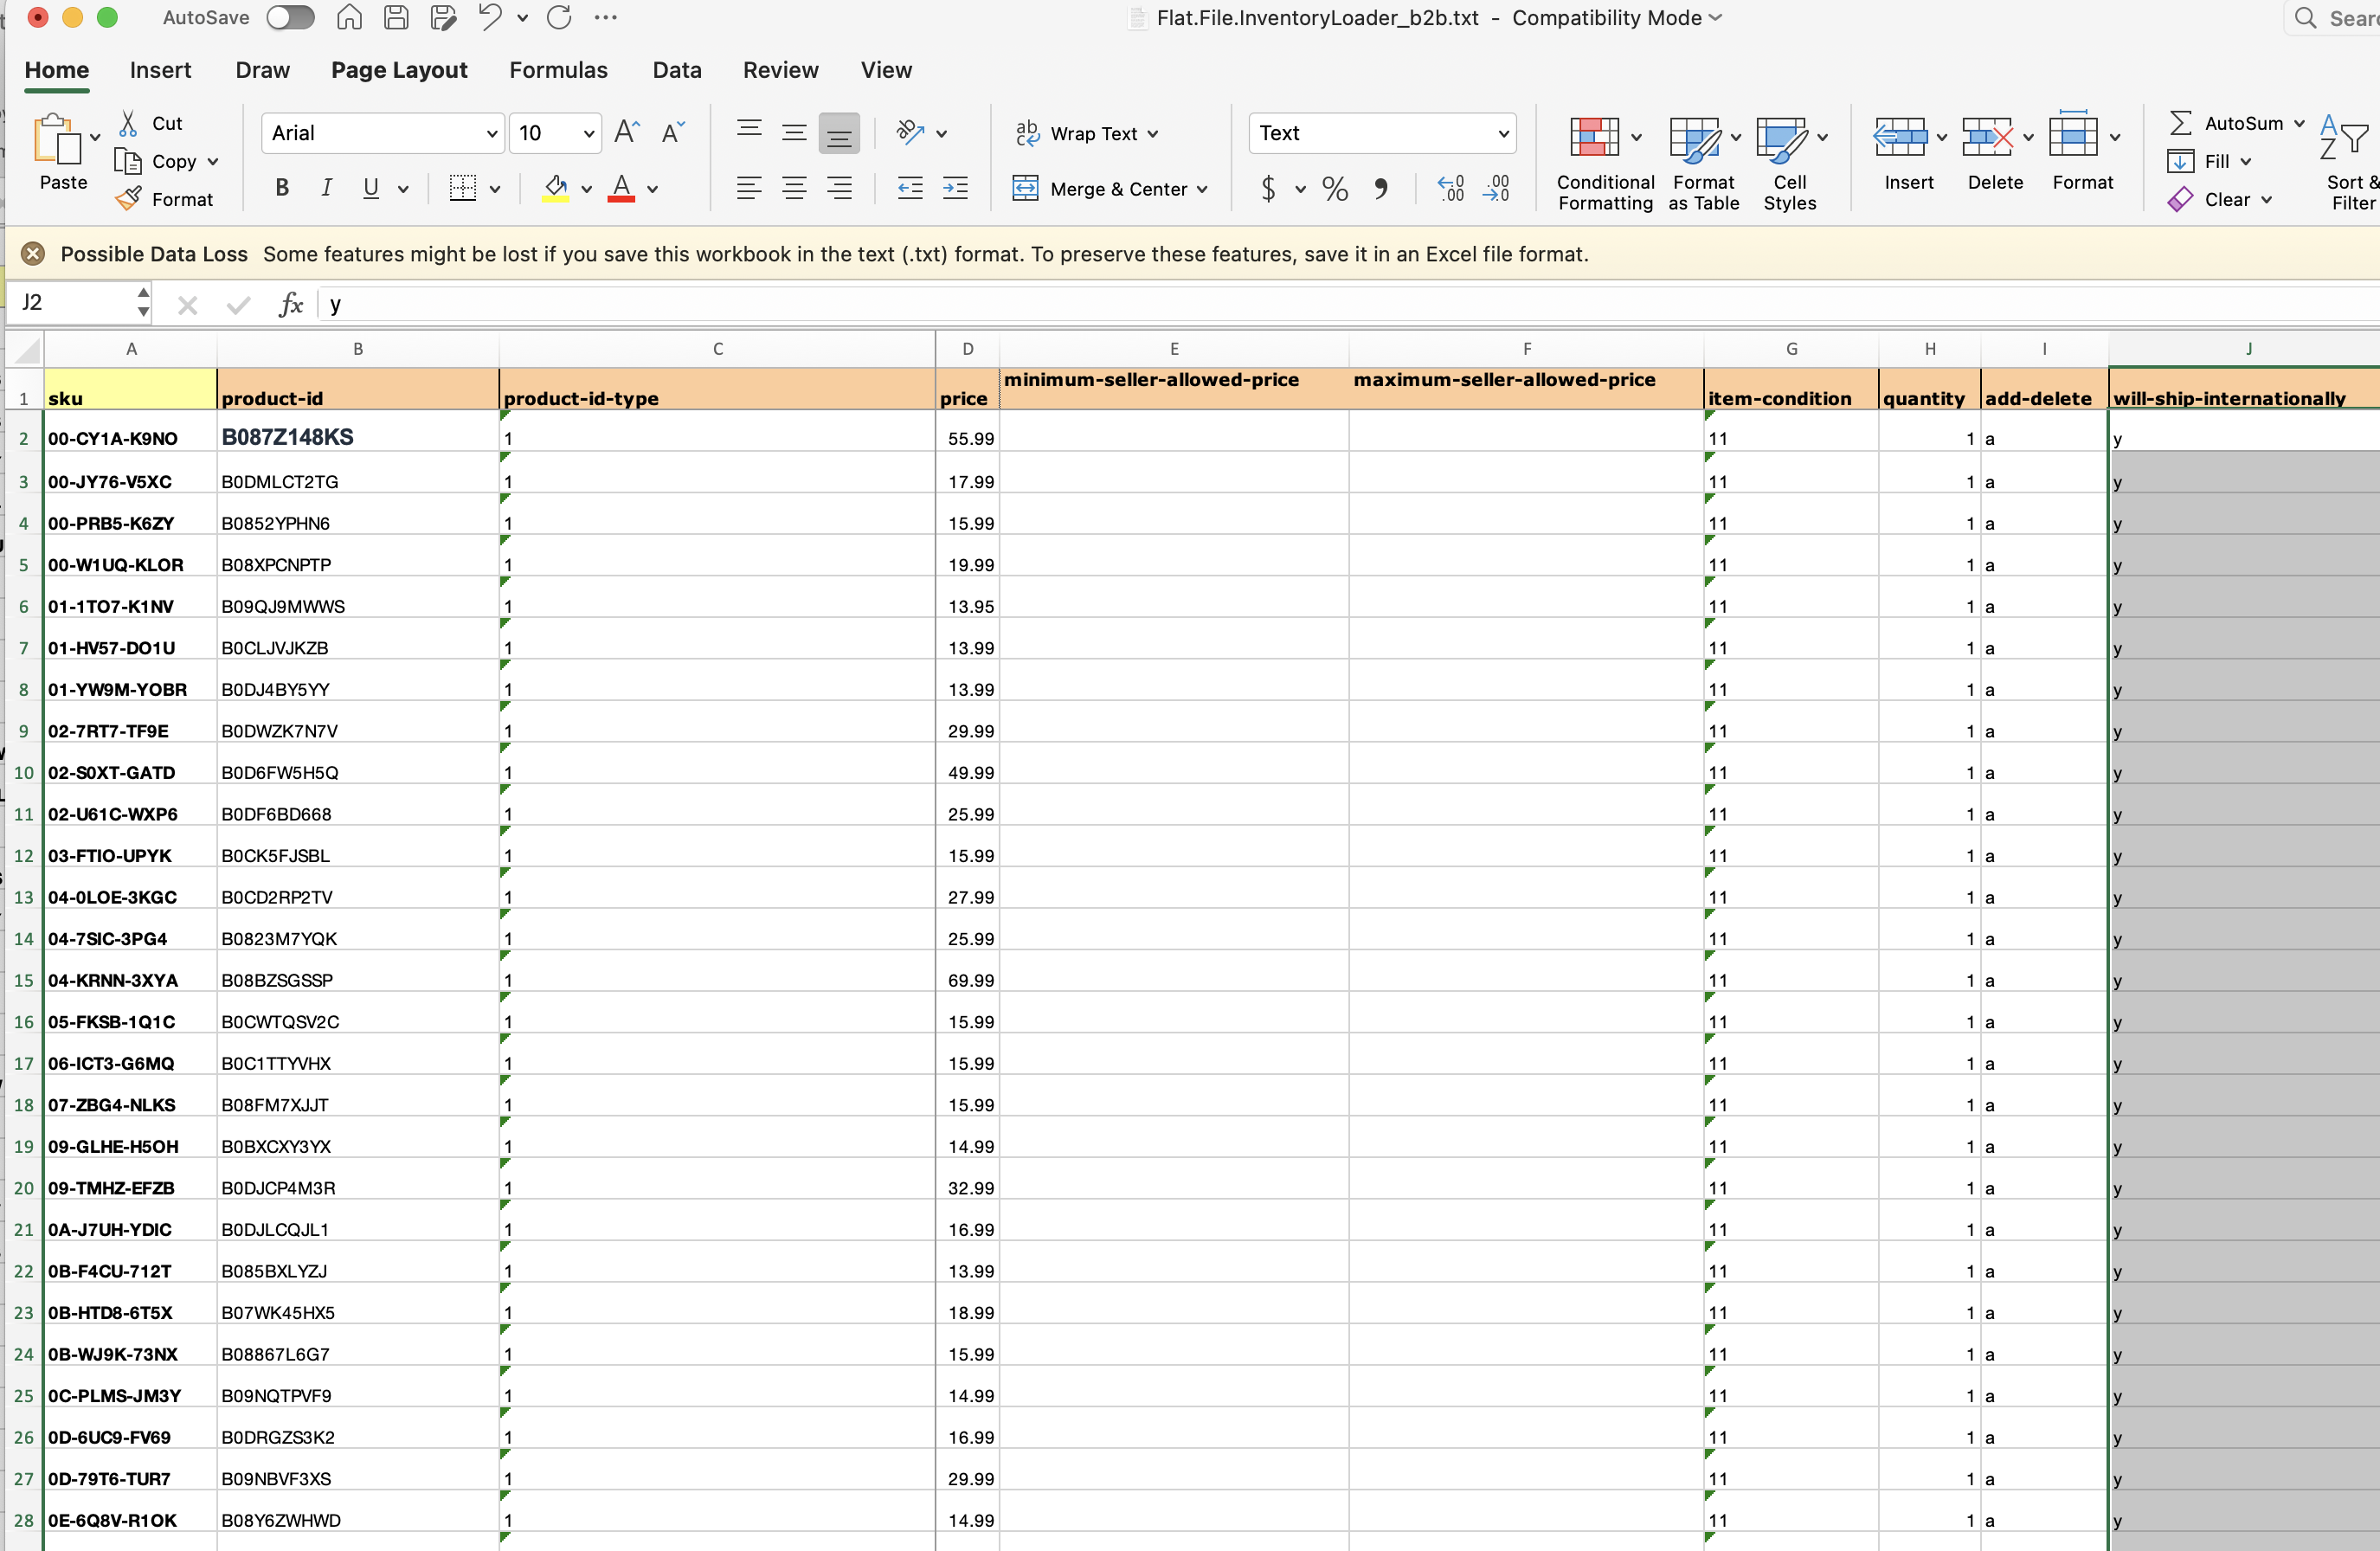Dismiss the Possible Data Loss warning
This screenshot has width=2380, height=1551.
pos(33,254)
